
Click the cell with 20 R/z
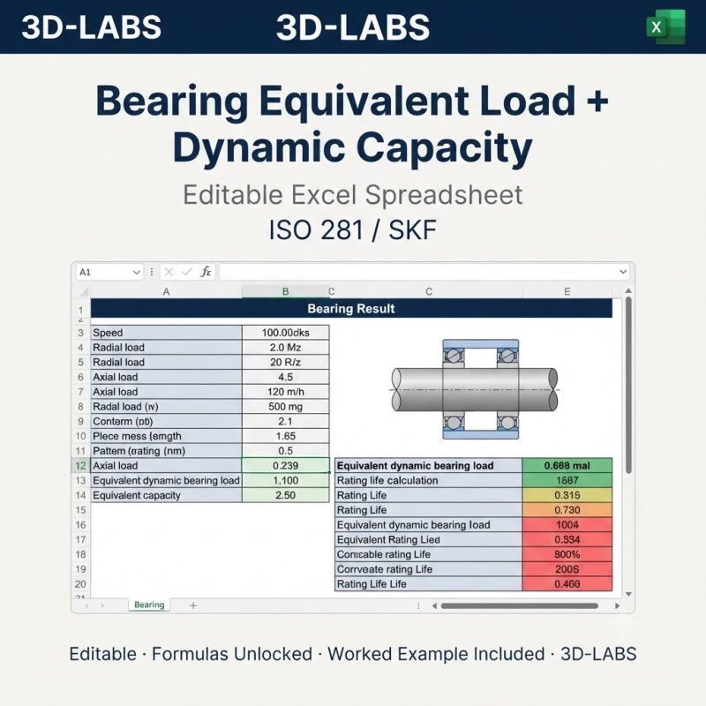click(x=285, y=363)
